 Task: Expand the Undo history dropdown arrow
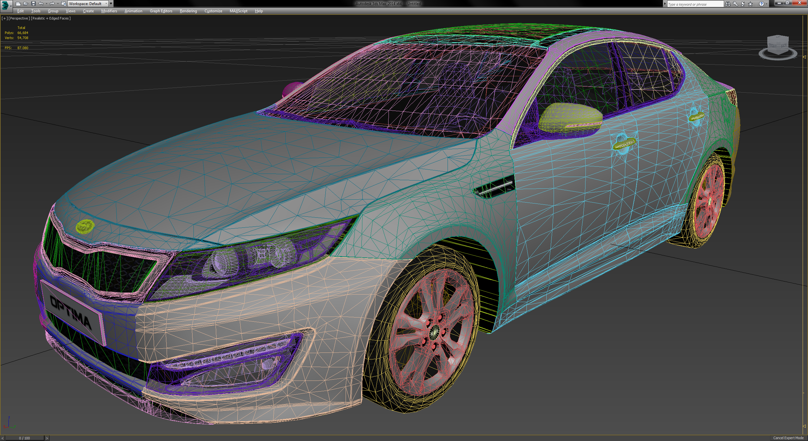(x=46, y=4)
